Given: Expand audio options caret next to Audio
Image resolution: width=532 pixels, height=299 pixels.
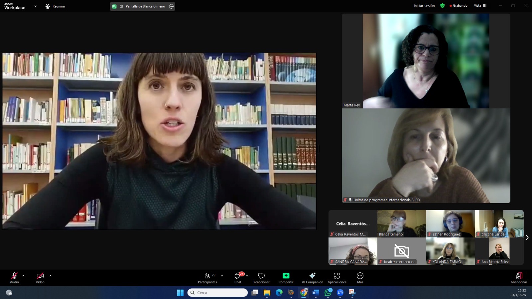Looking at the screenshot, I should click(x=23, y=276).
